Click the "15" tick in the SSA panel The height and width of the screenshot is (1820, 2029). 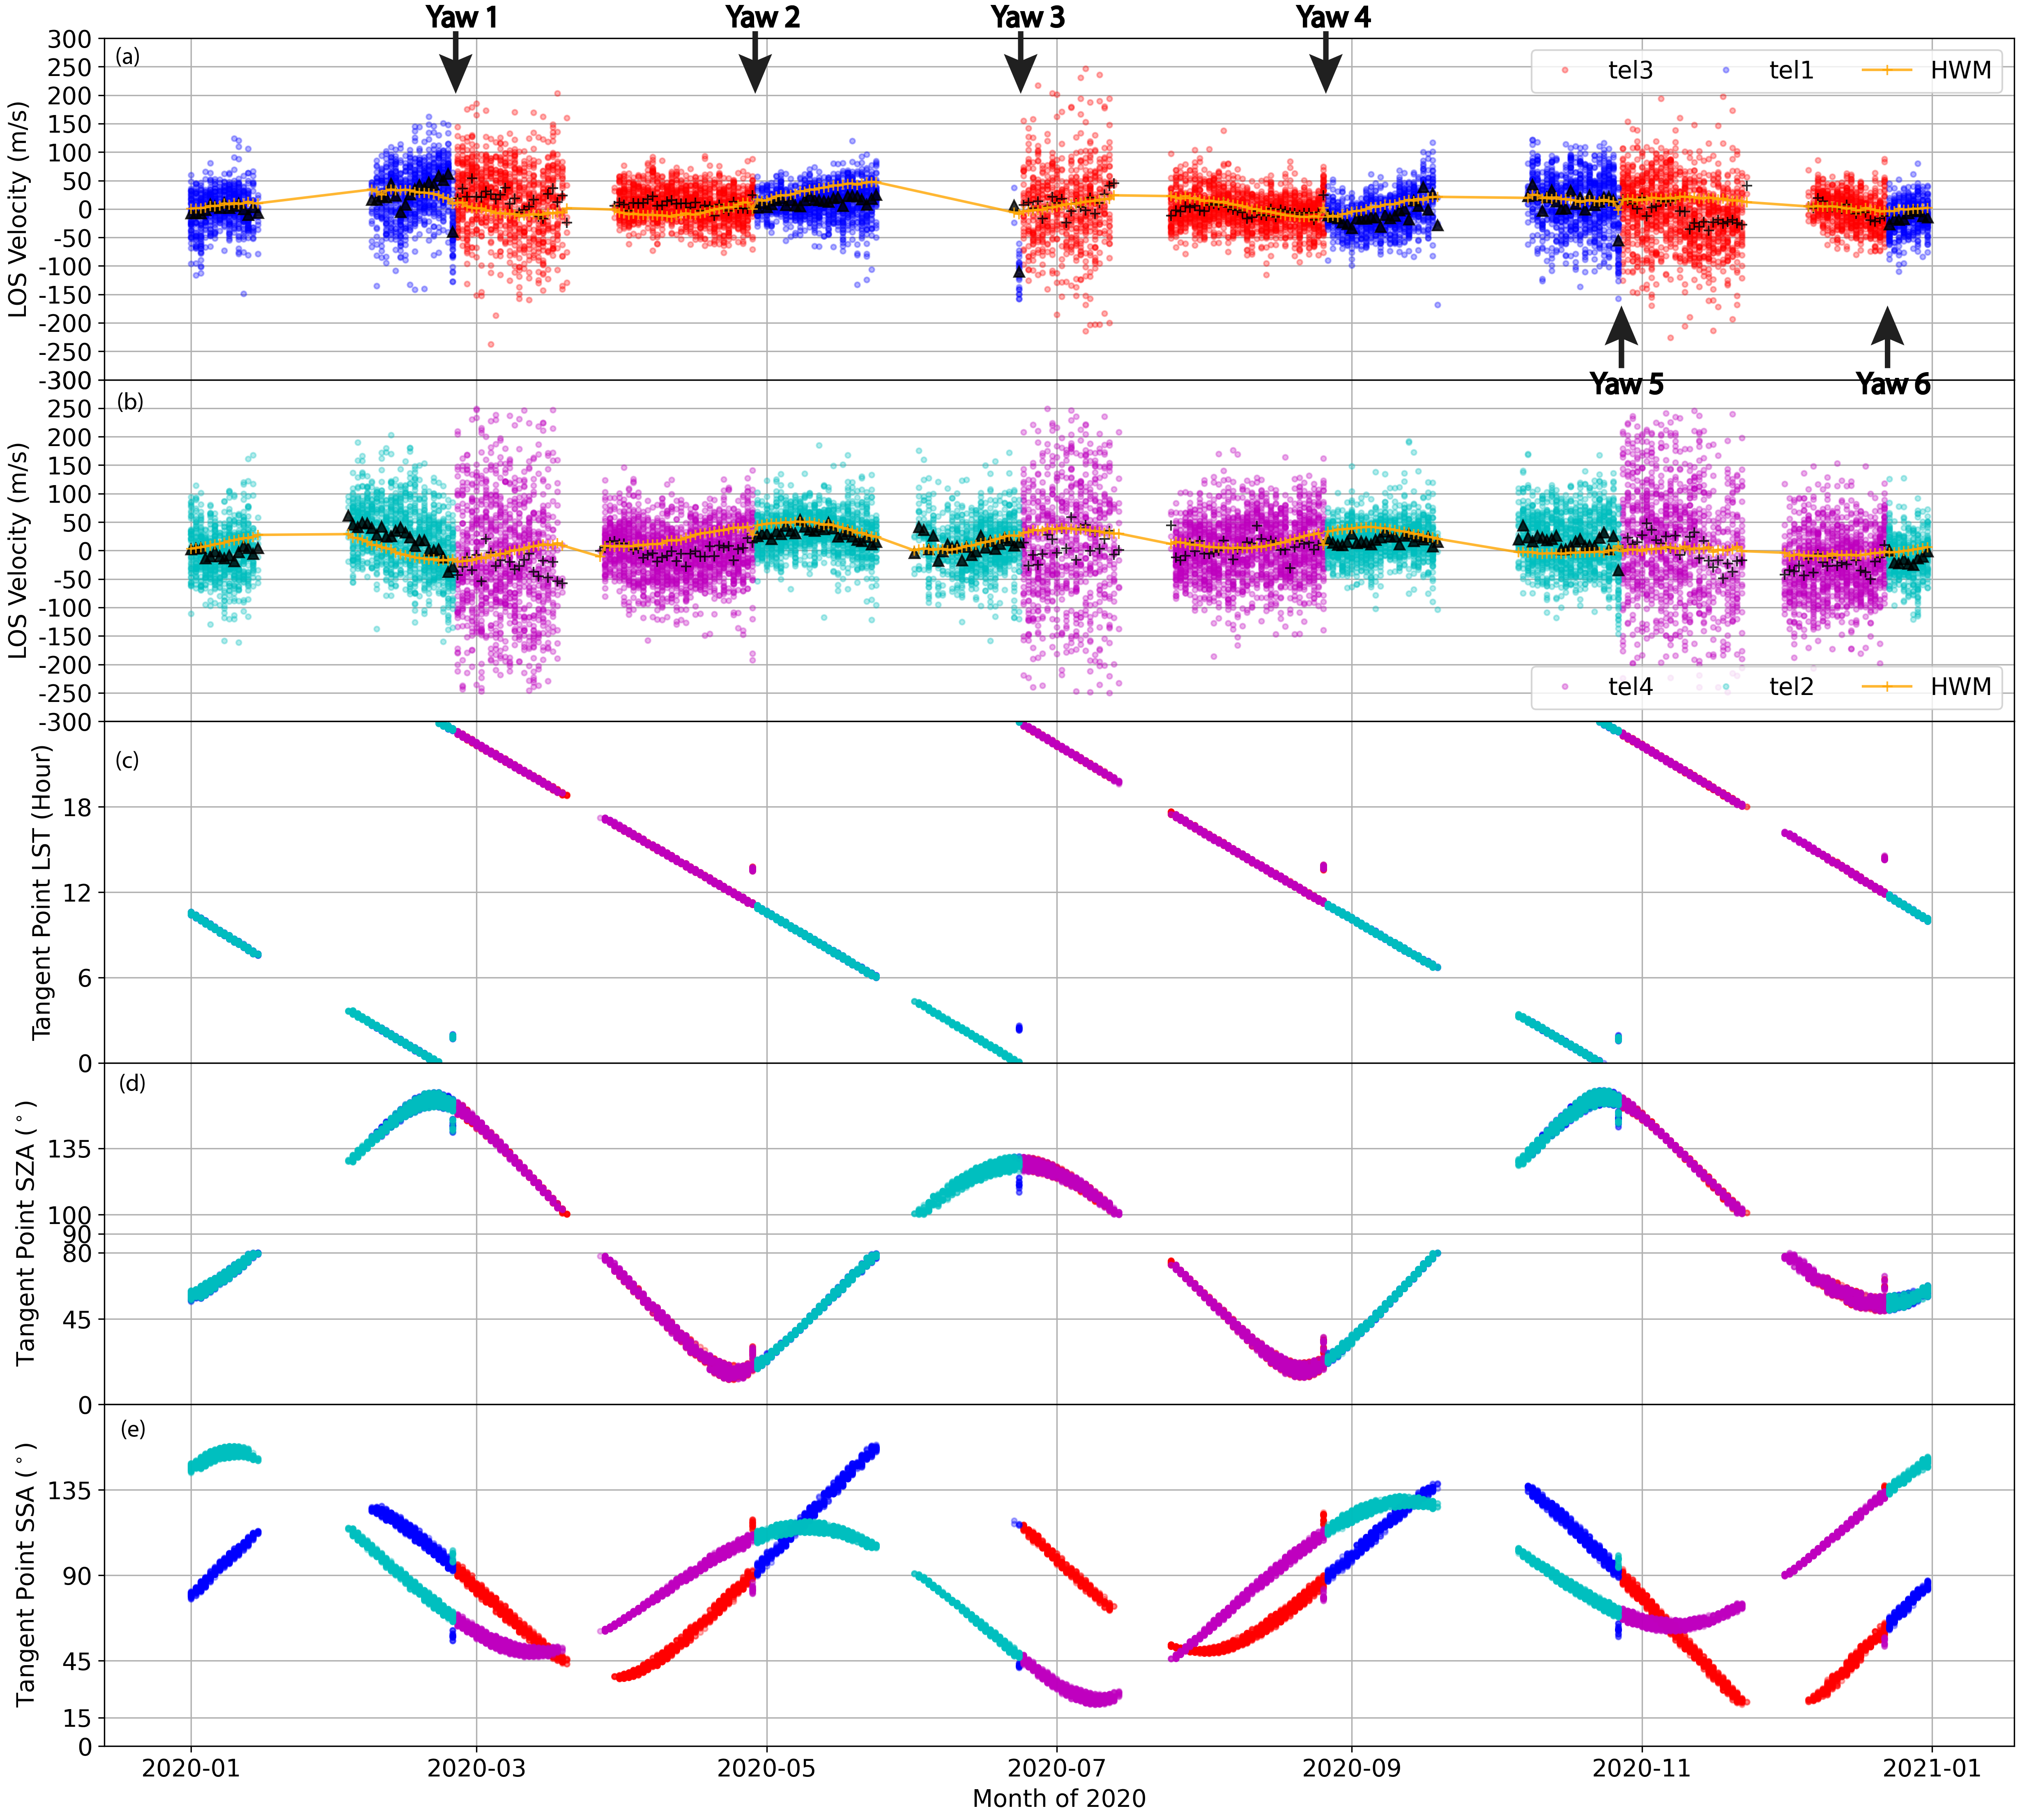78,1719
